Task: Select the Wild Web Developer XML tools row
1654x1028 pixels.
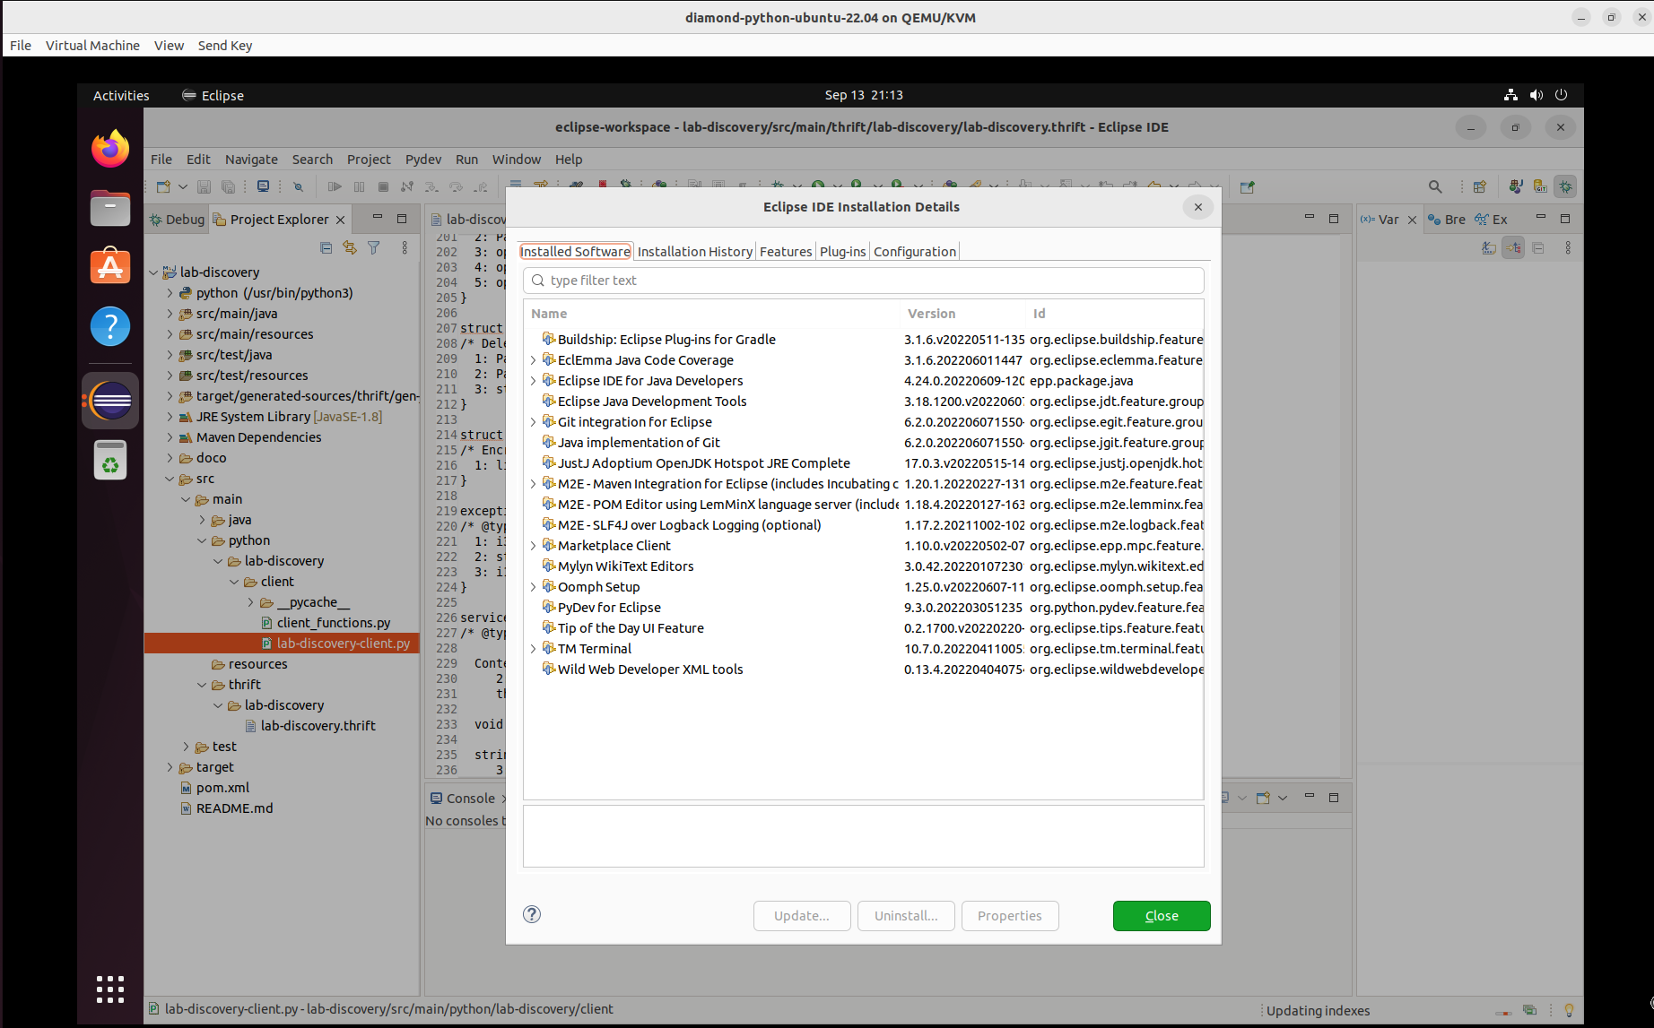Action: pyautogui.click(x=863, y=669)
